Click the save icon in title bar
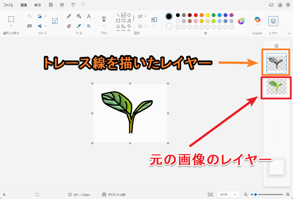The height and width of the screenshot is (199, 293). pyautogui.click(x=51, y=5)
